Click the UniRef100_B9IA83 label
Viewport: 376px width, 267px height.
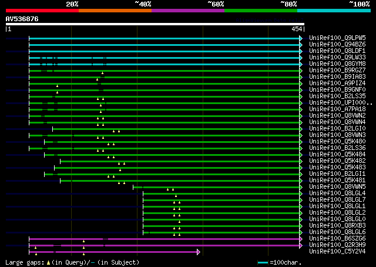point(337,76)
